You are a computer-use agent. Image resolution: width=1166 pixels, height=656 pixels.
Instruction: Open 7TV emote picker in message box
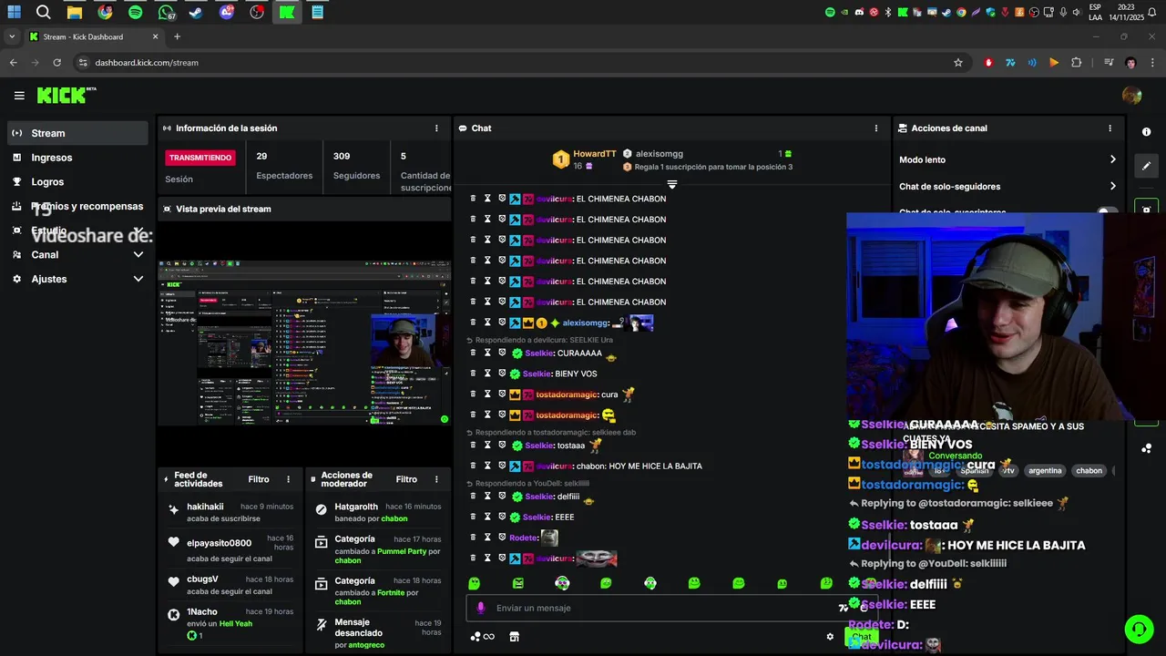click(x=844, y=608)
